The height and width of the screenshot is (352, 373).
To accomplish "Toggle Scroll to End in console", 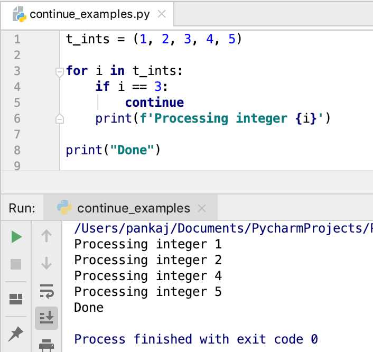I will [x=46, y=317].
